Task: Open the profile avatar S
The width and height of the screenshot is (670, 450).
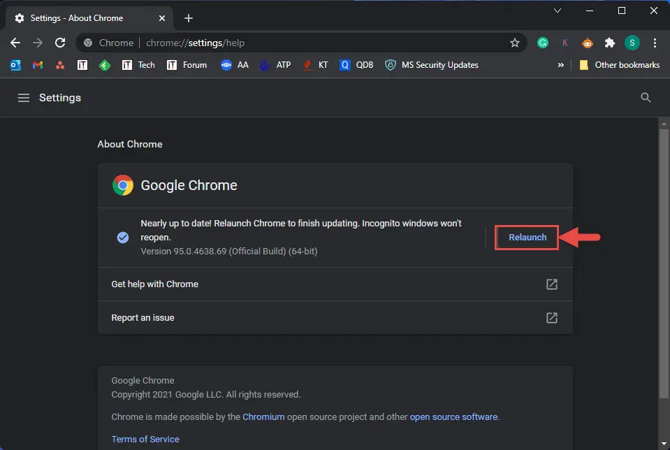Action: point(632,43)
